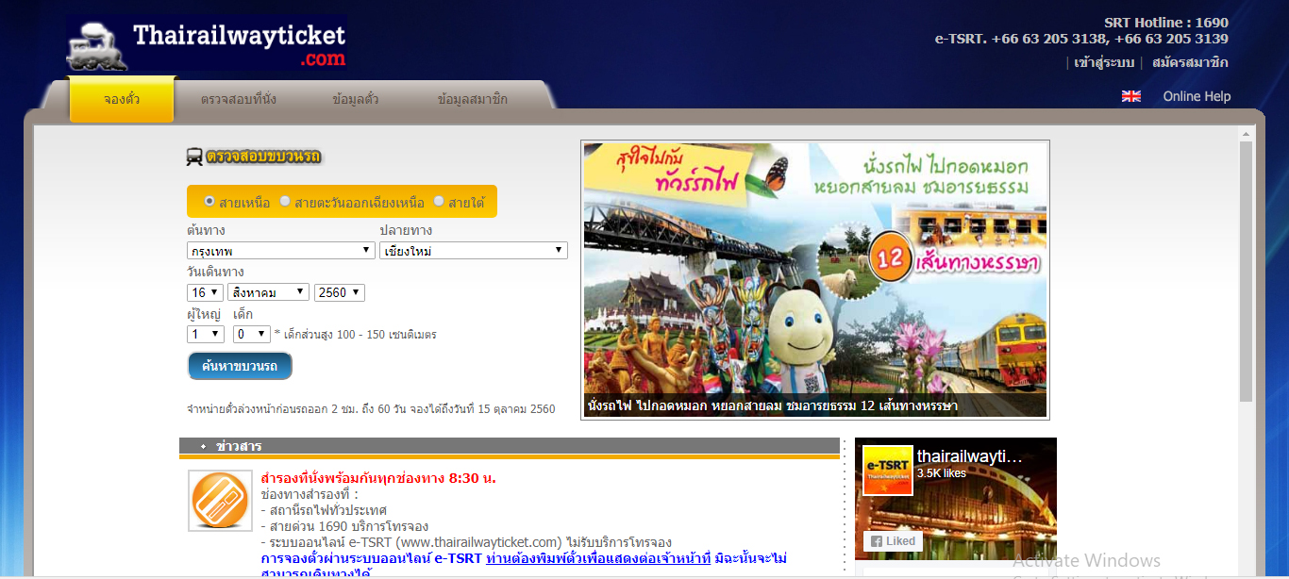Viewport: 1289px width, 579px height.
Task: Click the train icon beside ตรวจสอบขบวนรถ heading
Action: click(193, 157)
